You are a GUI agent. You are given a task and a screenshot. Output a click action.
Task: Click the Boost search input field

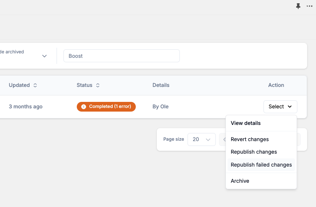point(121,56)
